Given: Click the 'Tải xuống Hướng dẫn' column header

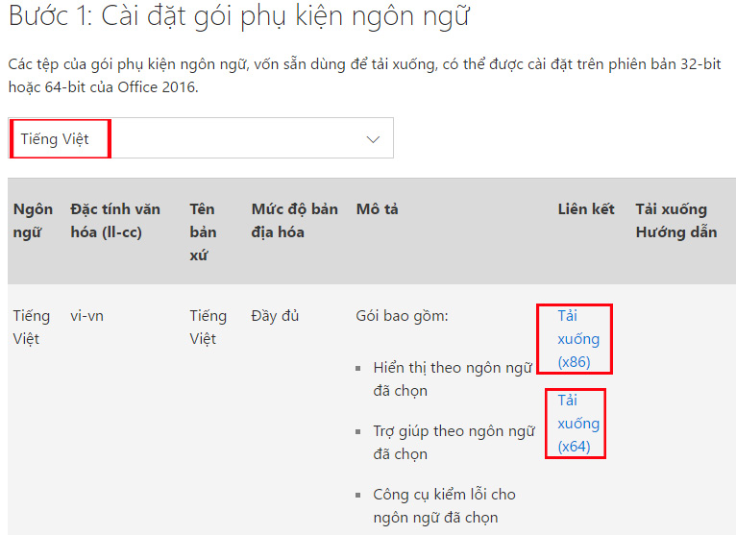Looking at the screenshot, I should pyautogui.click(x=675, y=221).
